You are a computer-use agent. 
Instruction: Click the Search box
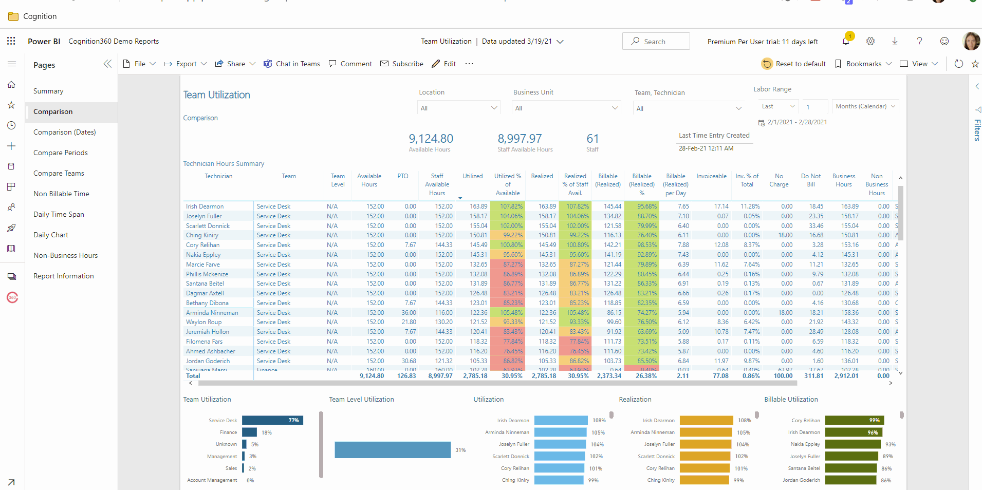656,42
